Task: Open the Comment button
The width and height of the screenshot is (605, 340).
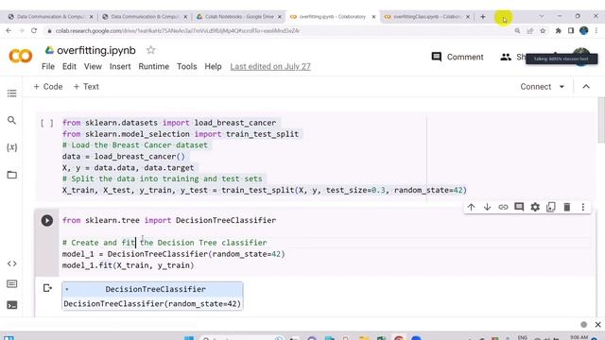Action: pyautogui.click(x=458, y=57)
